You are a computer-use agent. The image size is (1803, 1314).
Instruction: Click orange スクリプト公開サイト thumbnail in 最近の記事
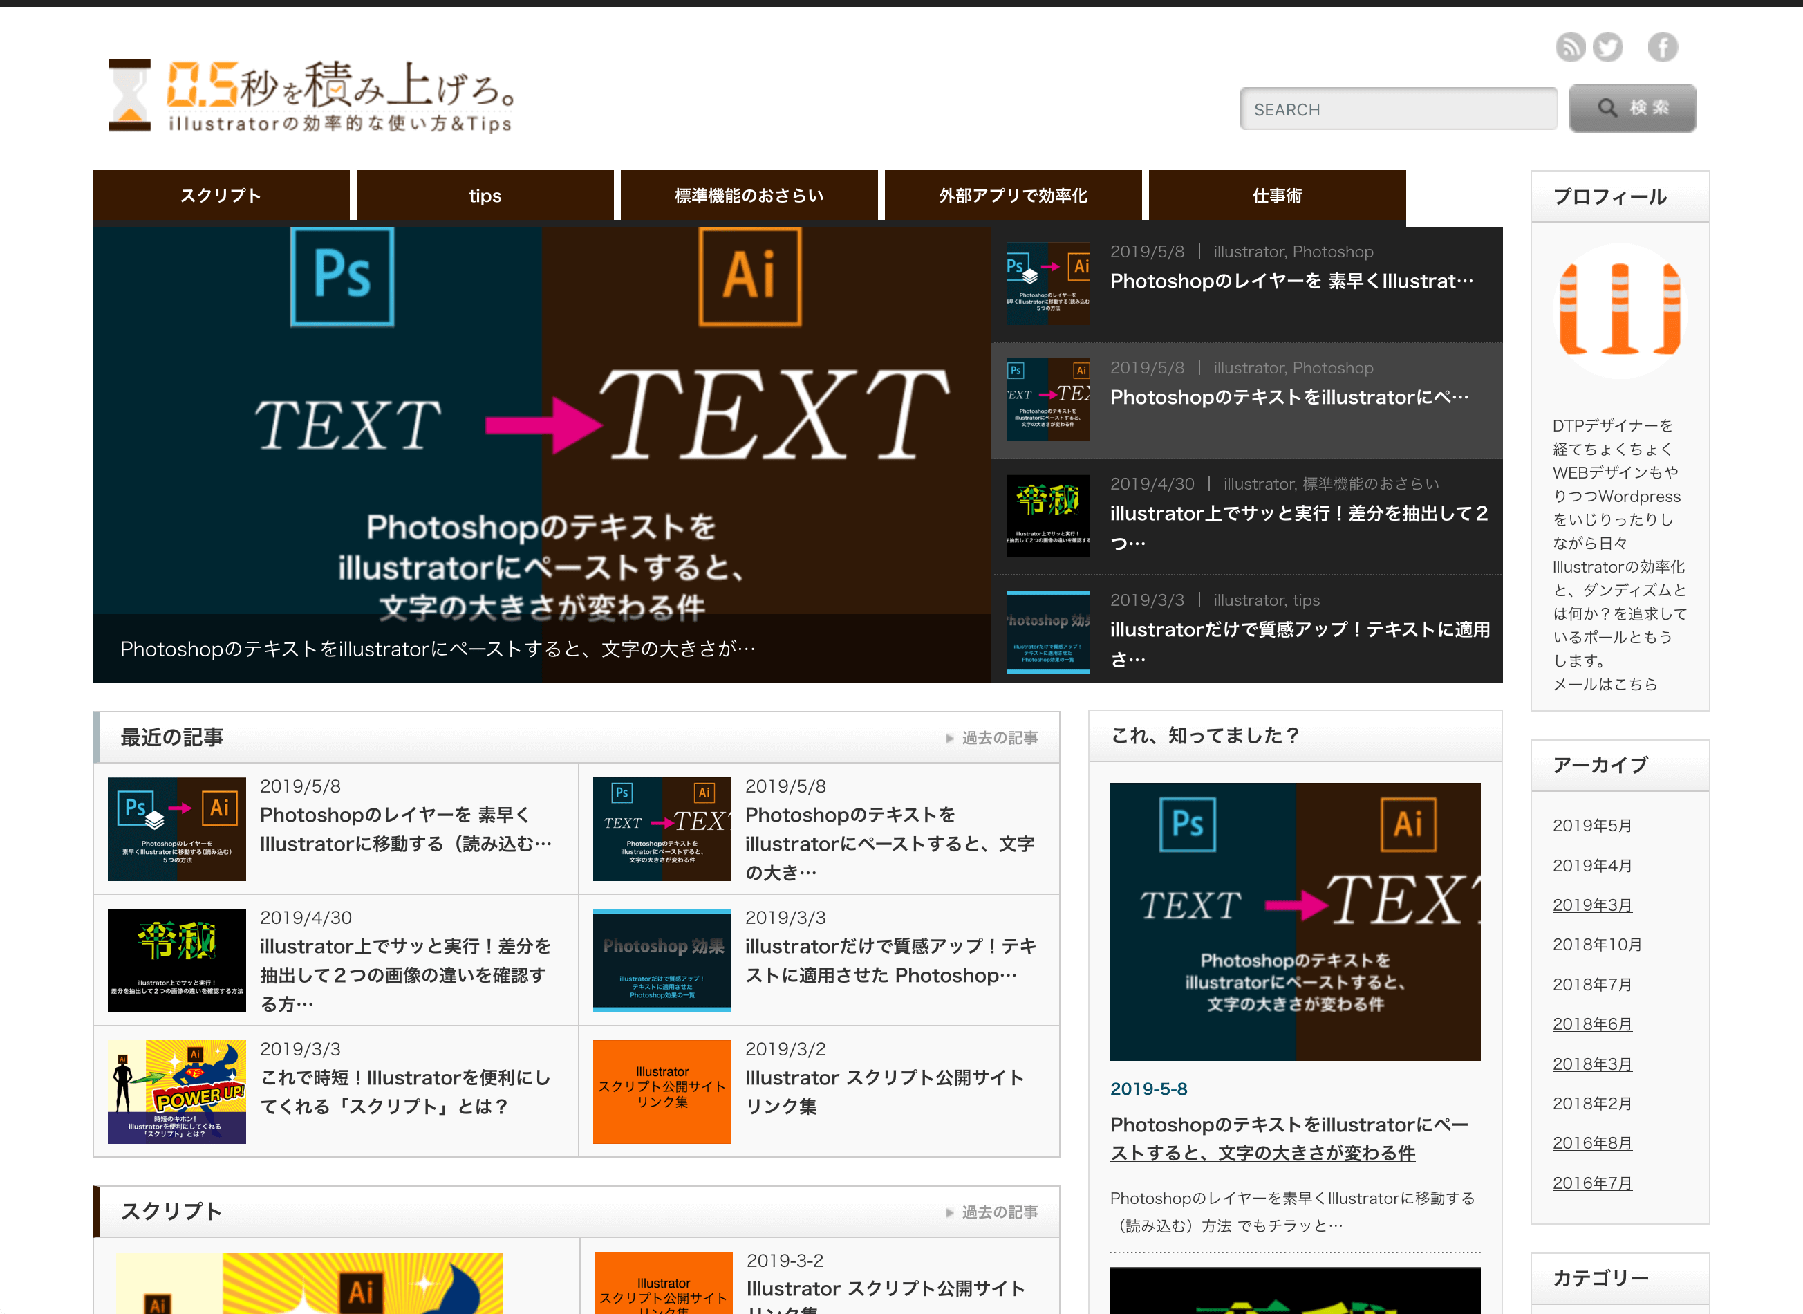[662, 1092]
